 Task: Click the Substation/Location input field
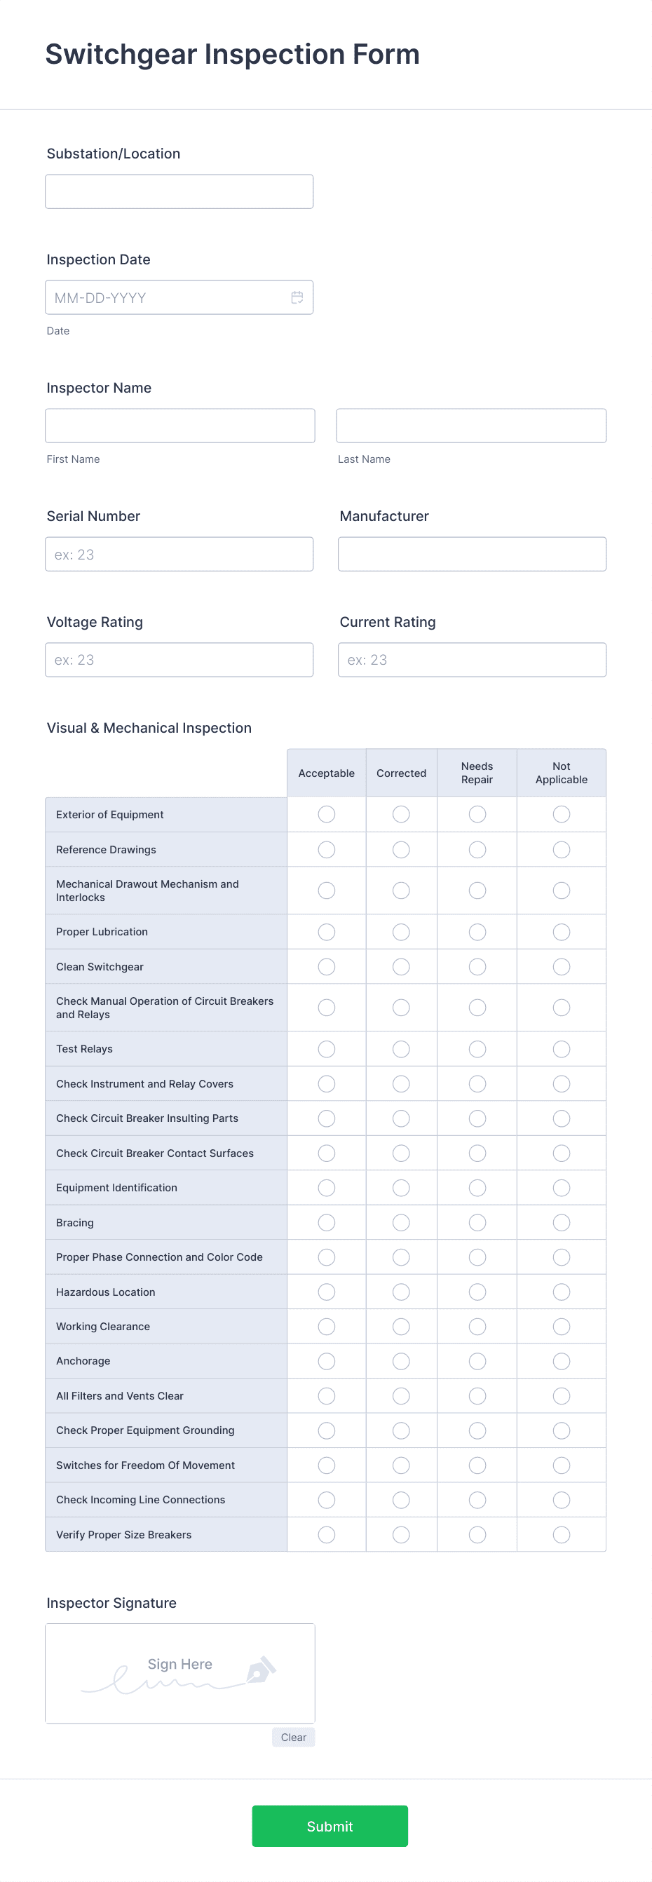(x=178, y=191)
